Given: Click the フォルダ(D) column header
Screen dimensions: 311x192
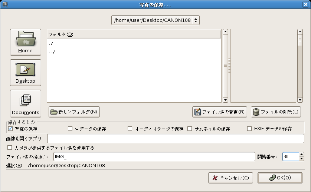Looking at the screenshot, I should tap(134, 34).
